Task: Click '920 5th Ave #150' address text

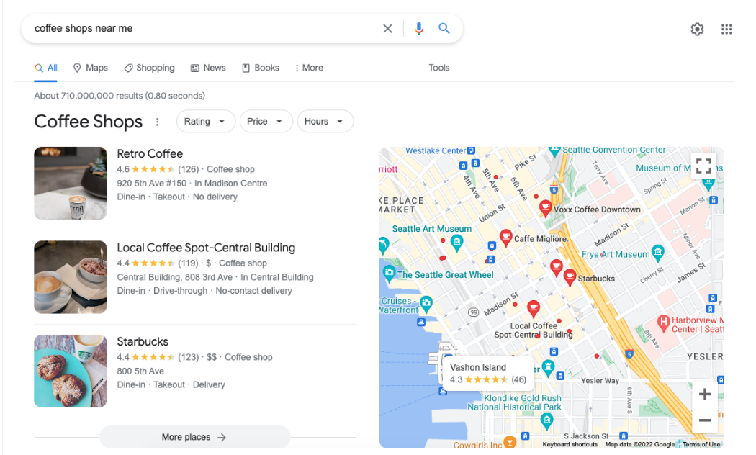Action: 151,183
